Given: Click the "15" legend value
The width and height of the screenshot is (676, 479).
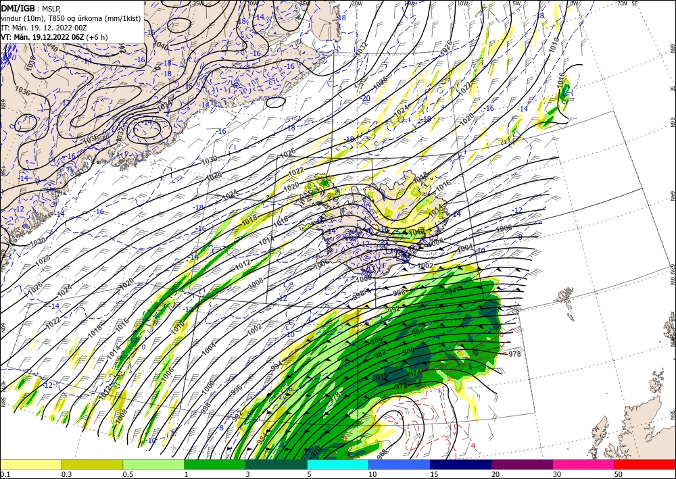Looking at the screenshot, I should coord(434,474).
